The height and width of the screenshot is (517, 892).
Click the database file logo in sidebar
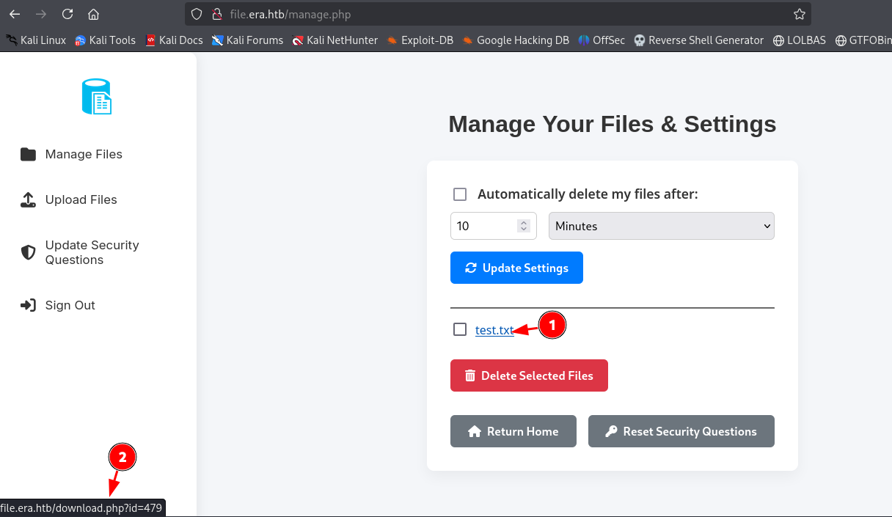tap(96, 97)
